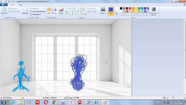
Task: Open the shape Outline dropdown
Action: (92, 8)
